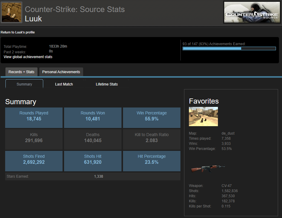The width and height of the screenshot is (282, 218).
Task: Click the Deaths 140,045 tile
Action: pos(93,139)
